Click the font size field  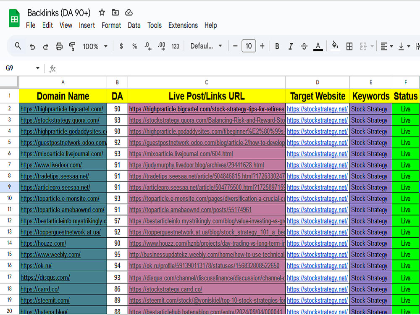249,46
